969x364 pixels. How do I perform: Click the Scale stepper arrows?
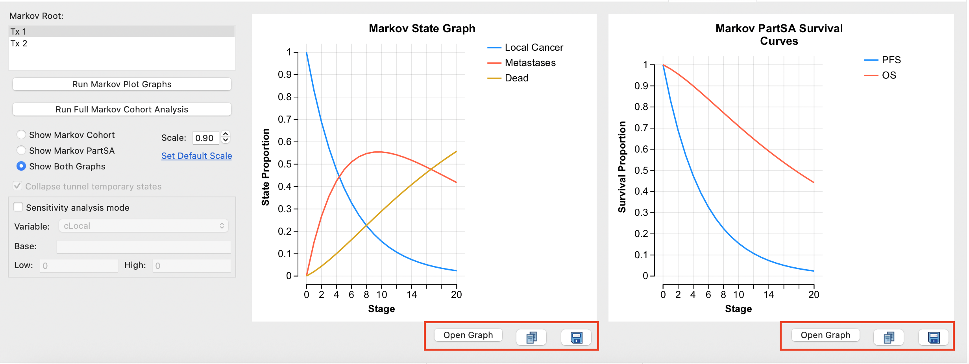point(226,137)
